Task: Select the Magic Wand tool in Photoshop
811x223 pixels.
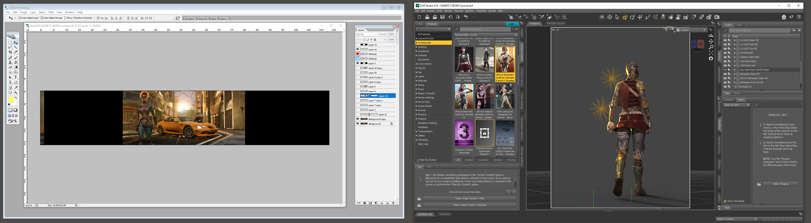Action: (16, 47)
